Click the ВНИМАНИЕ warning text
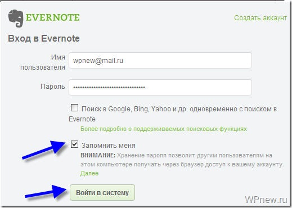292x208 pixels. (x=98, y=155)
